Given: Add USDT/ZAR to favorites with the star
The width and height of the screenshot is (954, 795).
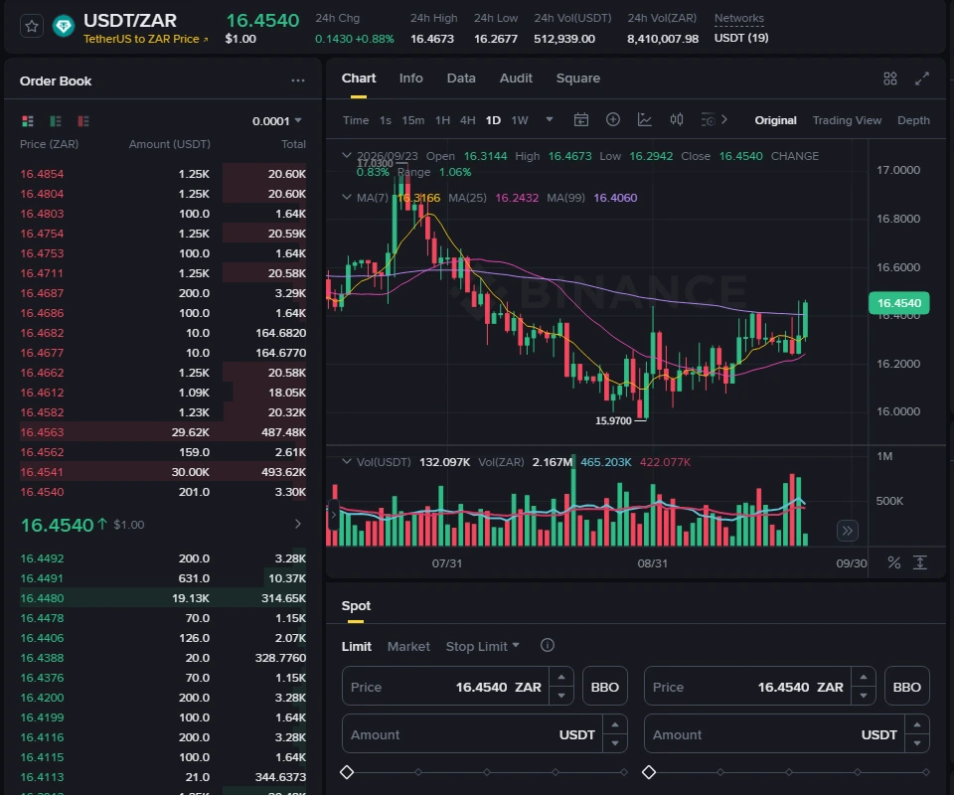Looking at the screenshot, I should pyautogui.click(x=32, y=26).
